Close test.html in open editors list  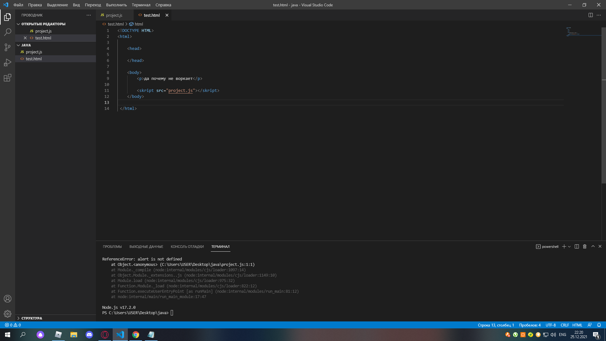pyautogui.click(x=25, y=38)
